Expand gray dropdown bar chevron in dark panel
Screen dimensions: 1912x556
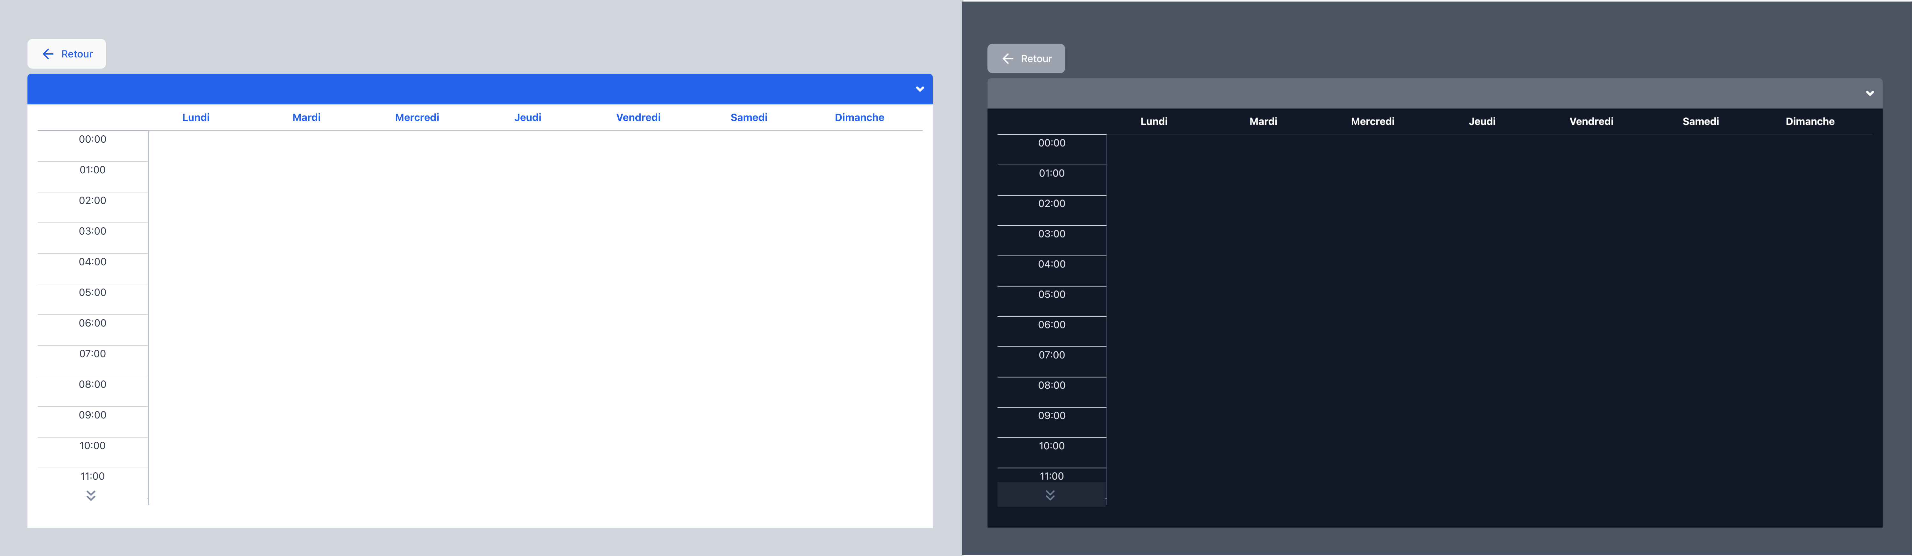click(1870, 94)
